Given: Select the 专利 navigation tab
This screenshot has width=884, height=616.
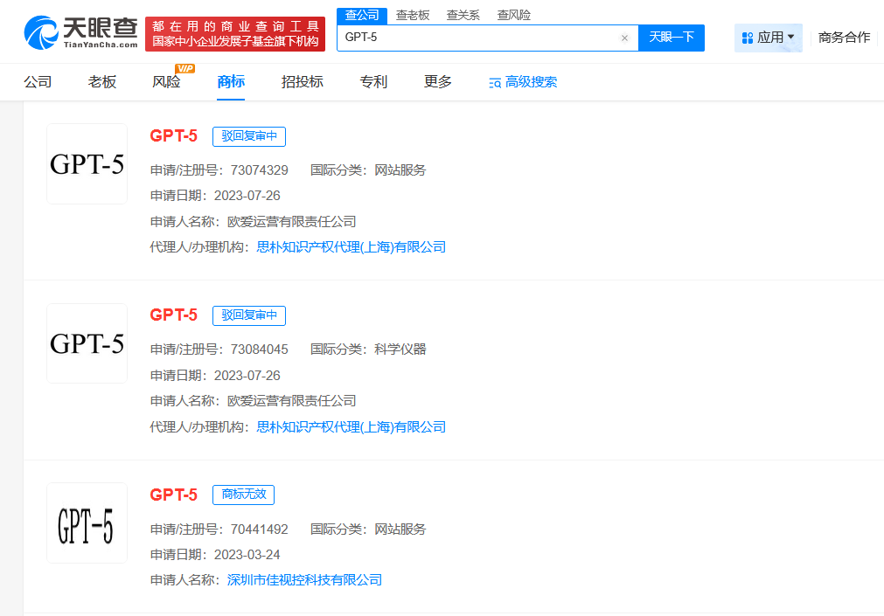Looking at the screenshot, I should pyautogui.click(x=372, y=81).
